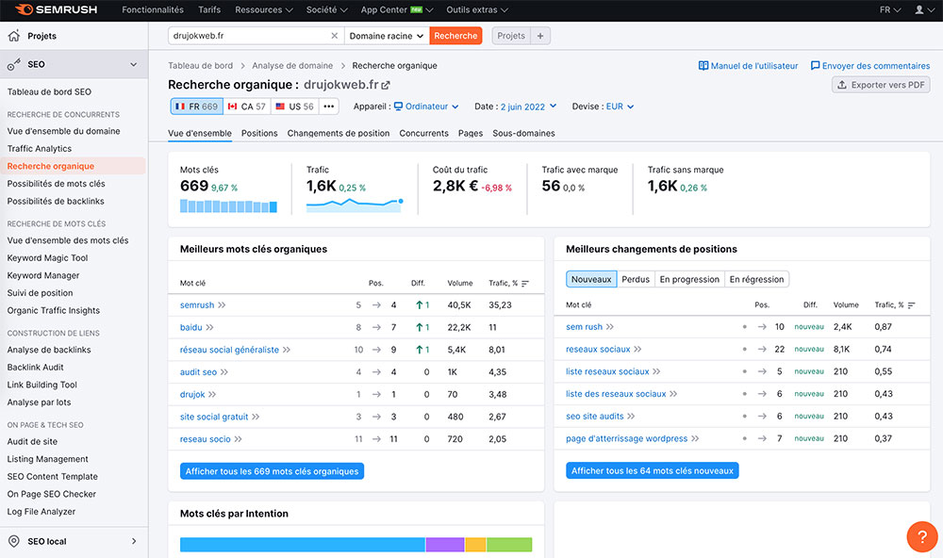943x558 pixels.
Task: Click the double-arrow icon beside reseau socio
Action: [239, 439]
